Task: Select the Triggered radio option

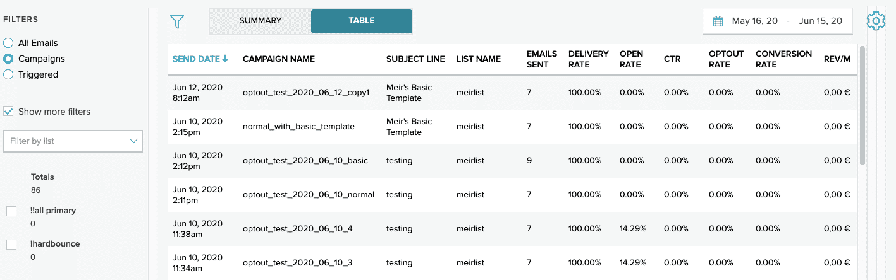Action: pos(9,74)
